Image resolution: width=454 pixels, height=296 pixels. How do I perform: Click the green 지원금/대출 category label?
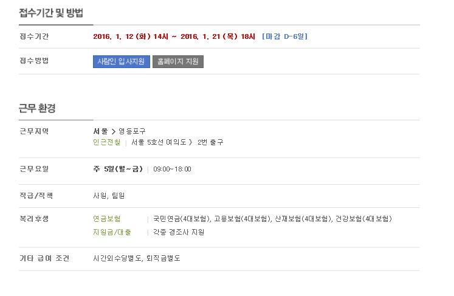pyautogui.click(x=112, y=232)
